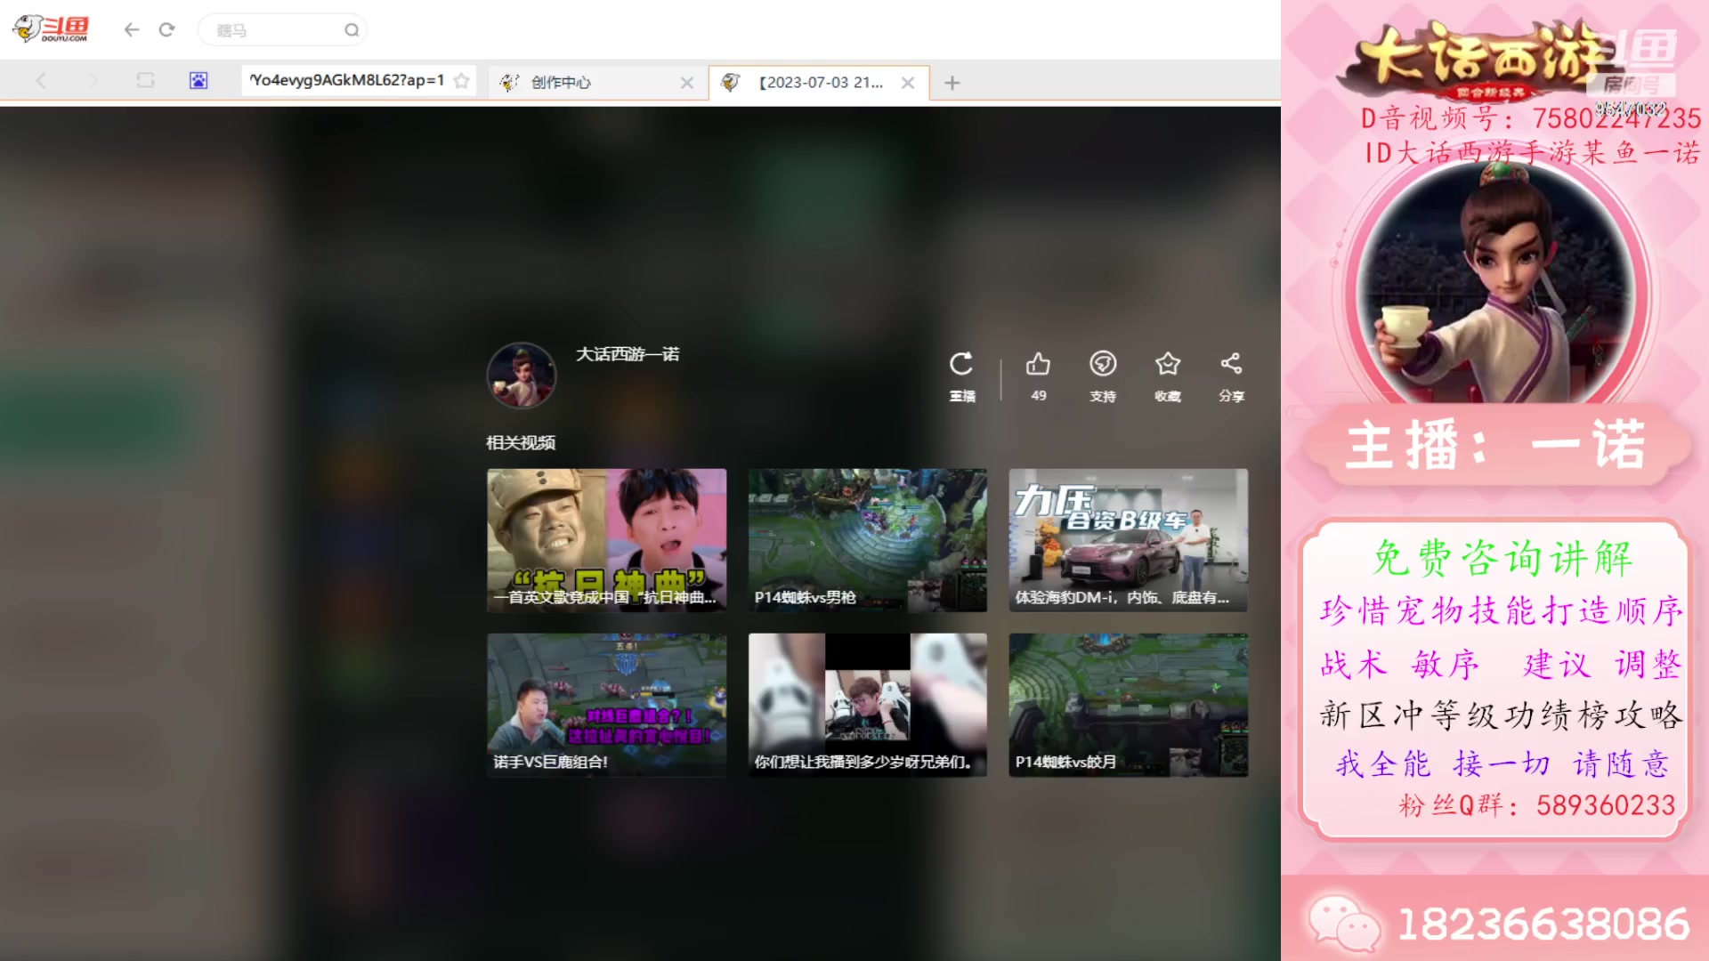Open a new tab with the plus button
Image resolution: width=1709 pixels, height=961 pixels.
952,83
